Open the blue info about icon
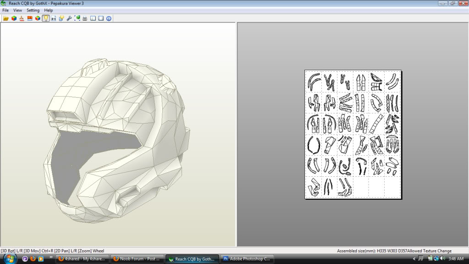 tap(109, 18)
